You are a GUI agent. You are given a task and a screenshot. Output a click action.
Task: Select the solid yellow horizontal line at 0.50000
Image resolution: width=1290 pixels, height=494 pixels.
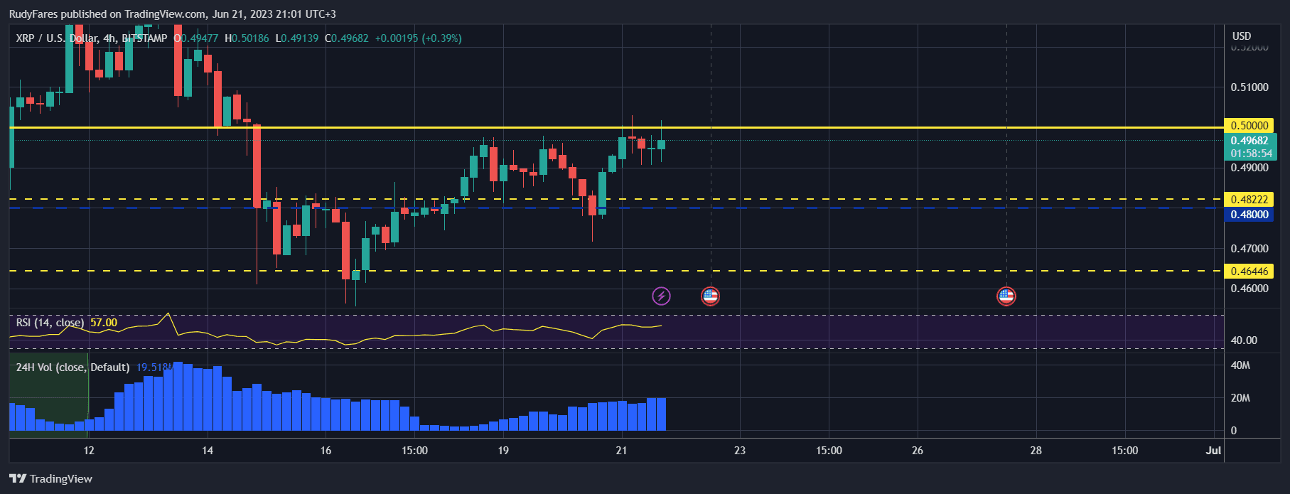(426, 127)
